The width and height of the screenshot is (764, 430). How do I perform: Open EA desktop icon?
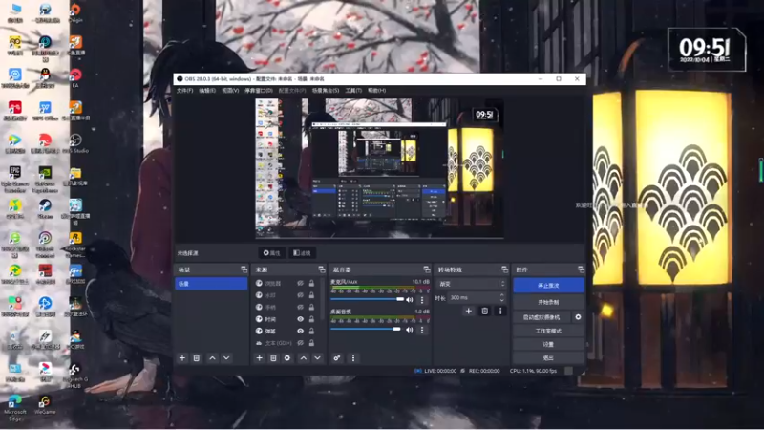click(75, 78)
